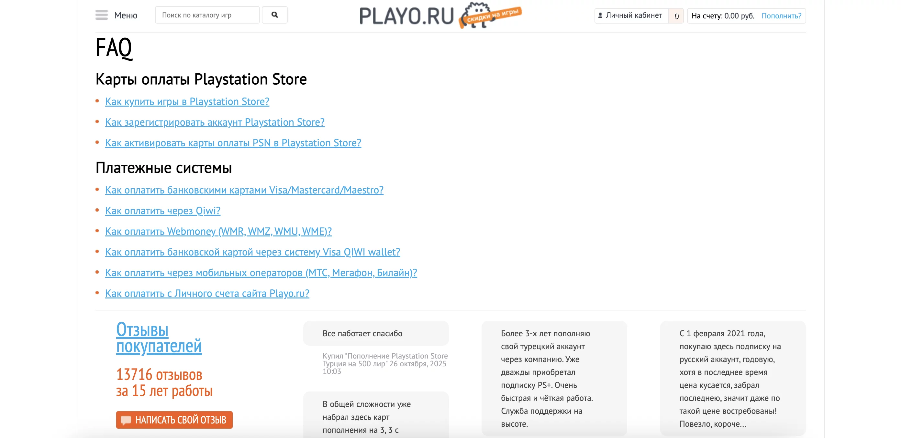The height and width of the screenshot is (438, 901).
Task: Click the user icon in Личный кабинет
Action: [600, 16]
